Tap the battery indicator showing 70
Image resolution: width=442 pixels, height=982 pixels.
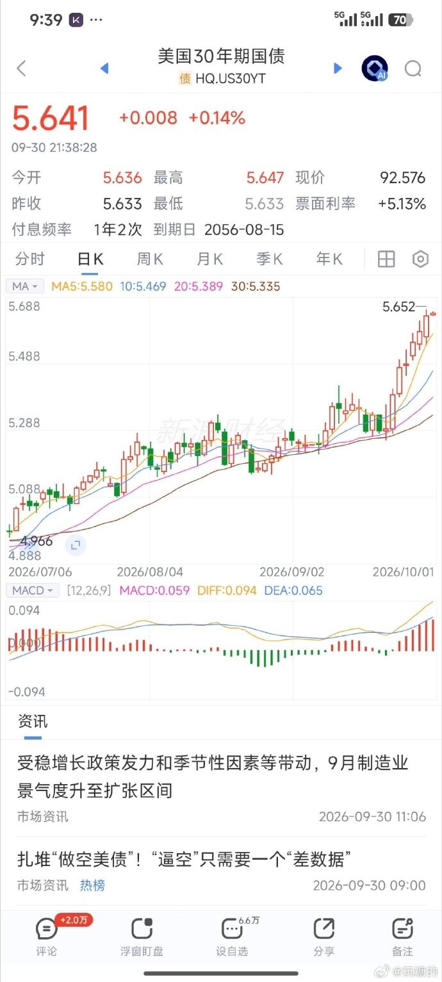click(x=400, y=20)
